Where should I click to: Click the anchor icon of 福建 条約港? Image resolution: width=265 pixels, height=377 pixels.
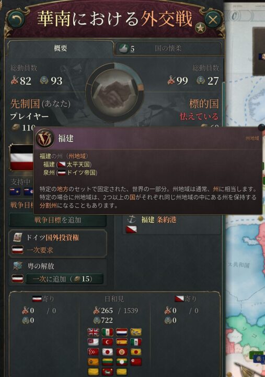131,219
